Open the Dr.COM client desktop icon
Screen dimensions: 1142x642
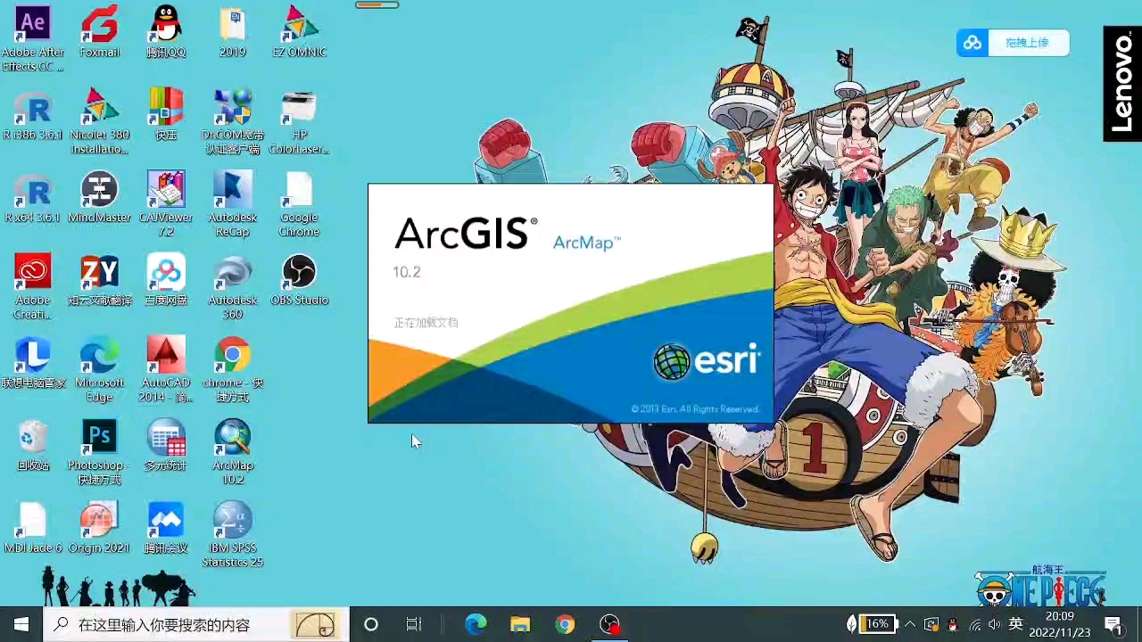pos(232,121)
